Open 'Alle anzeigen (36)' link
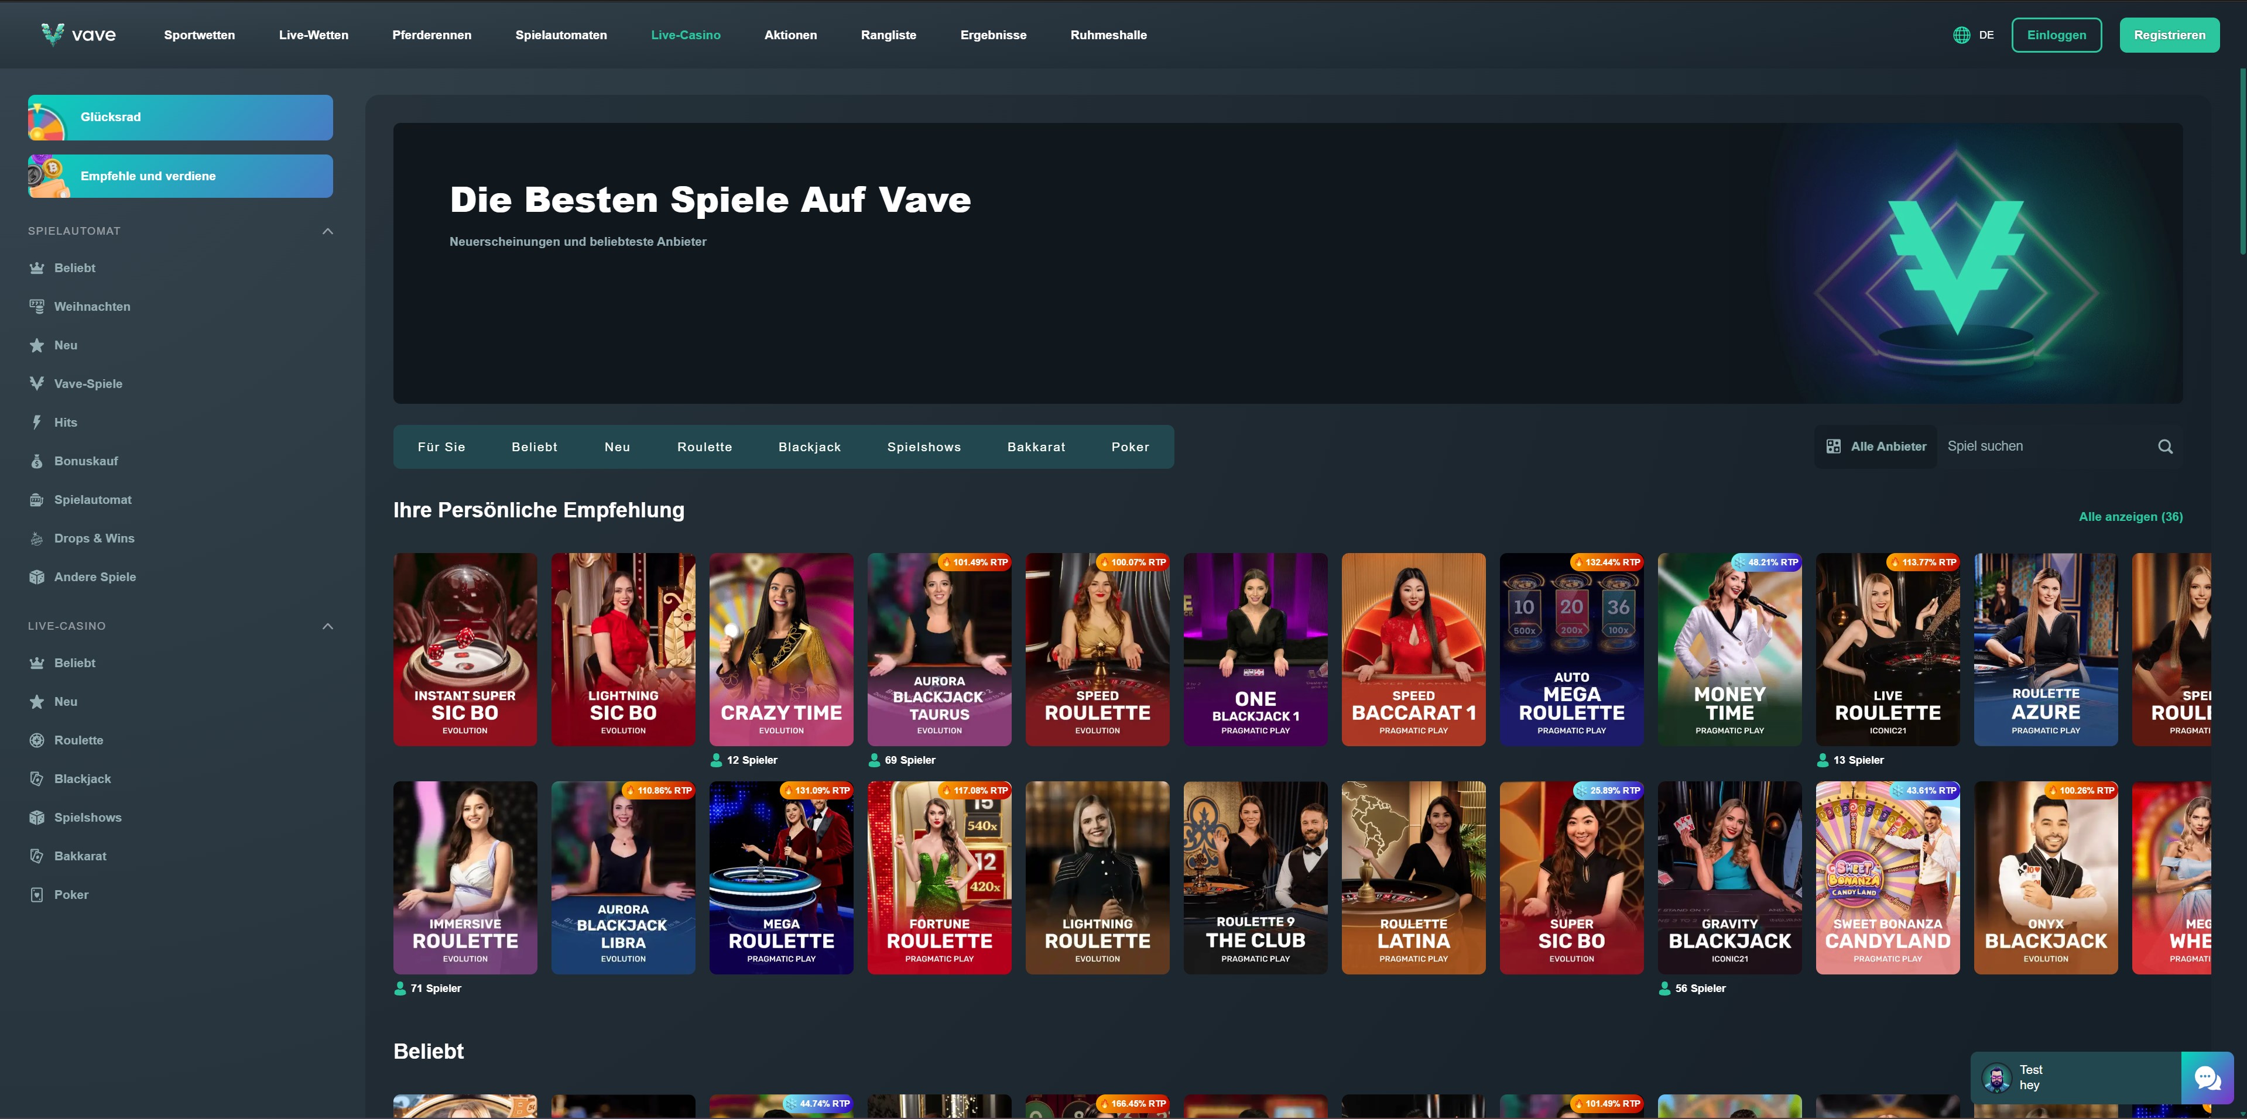 click(x=2130, y=516)
